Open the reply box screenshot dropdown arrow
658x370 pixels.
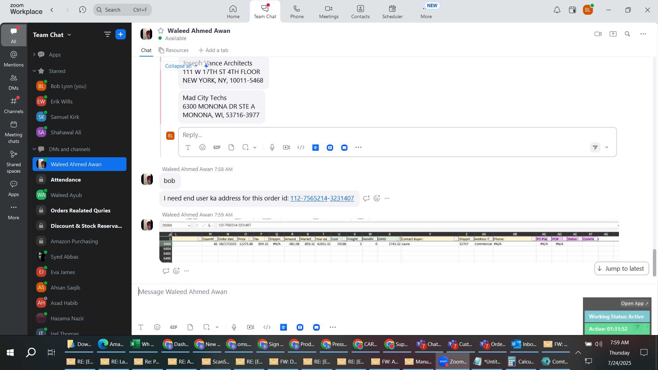coord(255,148)
